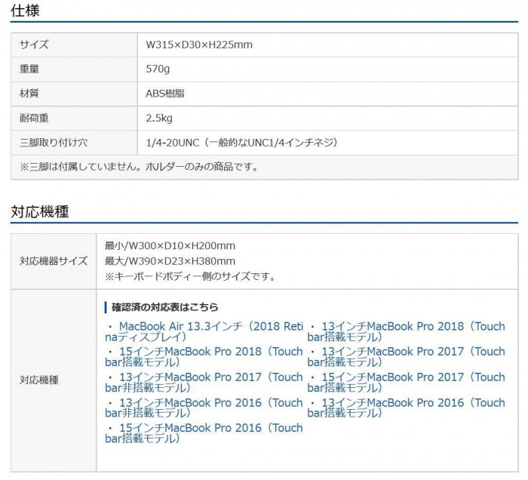This screenshot has height=480, width=528.
Task: Select the 最大/W390×D23×H380mm text
Action: pos(170,261)
